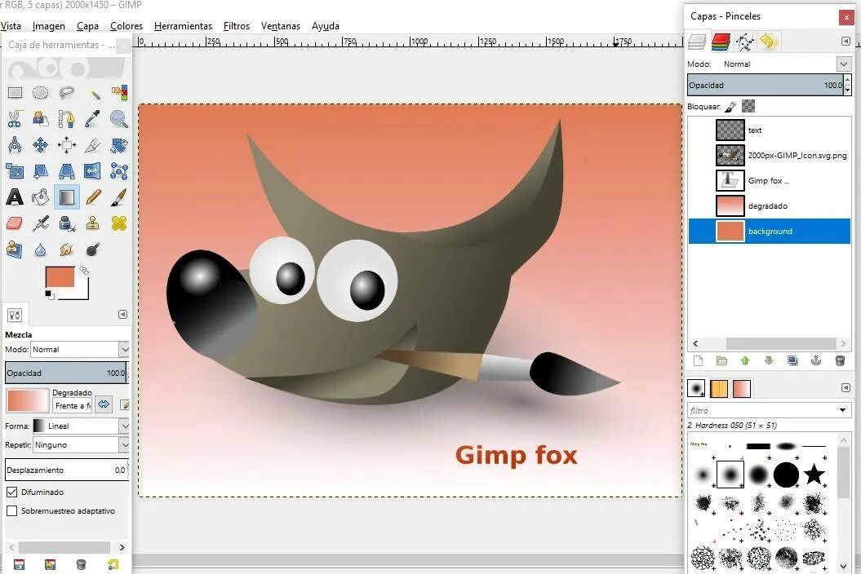Viewport: 861px width, 574px height.
Task: Open the Filtros menu
Action: (236, 26)
